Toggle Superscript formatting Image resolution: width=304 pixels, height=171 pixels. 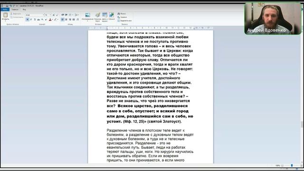(46, 19)
